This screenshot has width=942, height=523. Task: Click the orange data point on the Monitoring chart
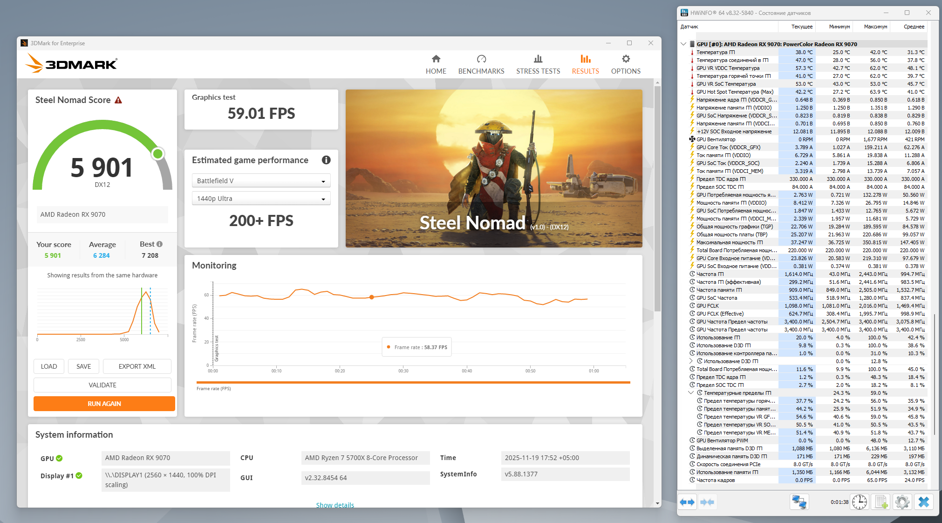click(372, 297)
